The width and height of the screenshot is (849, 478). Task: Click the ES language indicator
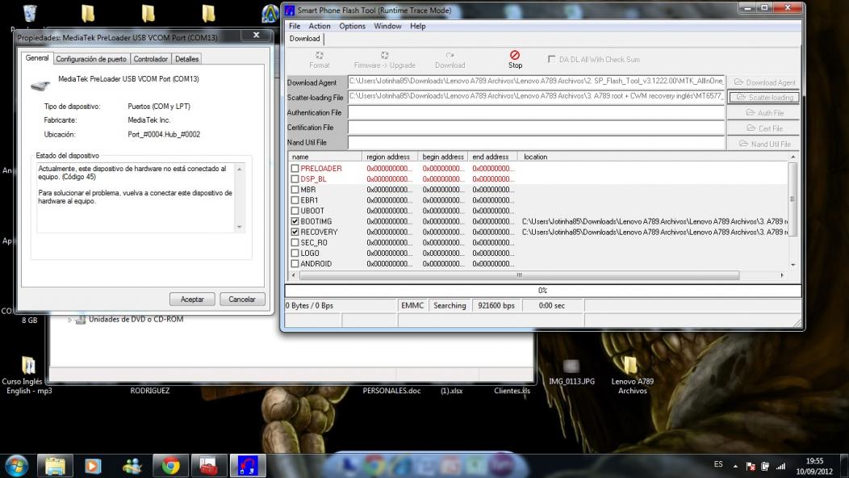718,464
